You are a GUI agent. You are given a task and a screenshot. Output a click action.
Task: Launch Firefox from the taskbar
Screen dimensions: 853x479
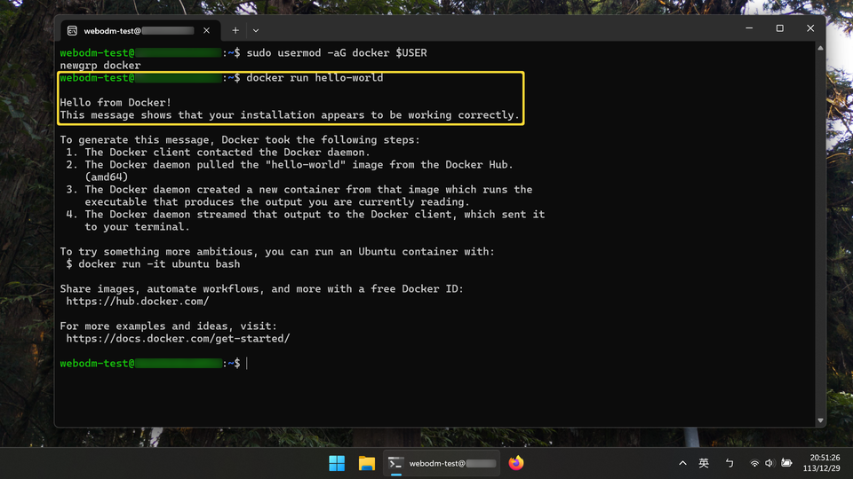(x=516, y=463)
